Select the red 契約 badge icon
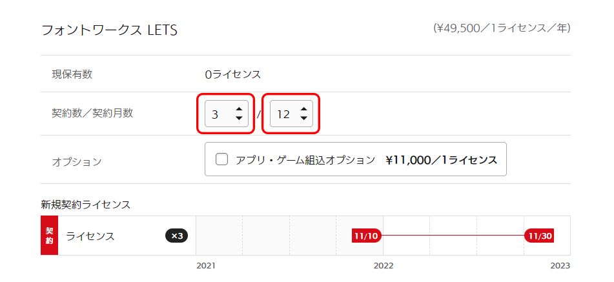The image size is (614, 282). (x=49, y=236)
